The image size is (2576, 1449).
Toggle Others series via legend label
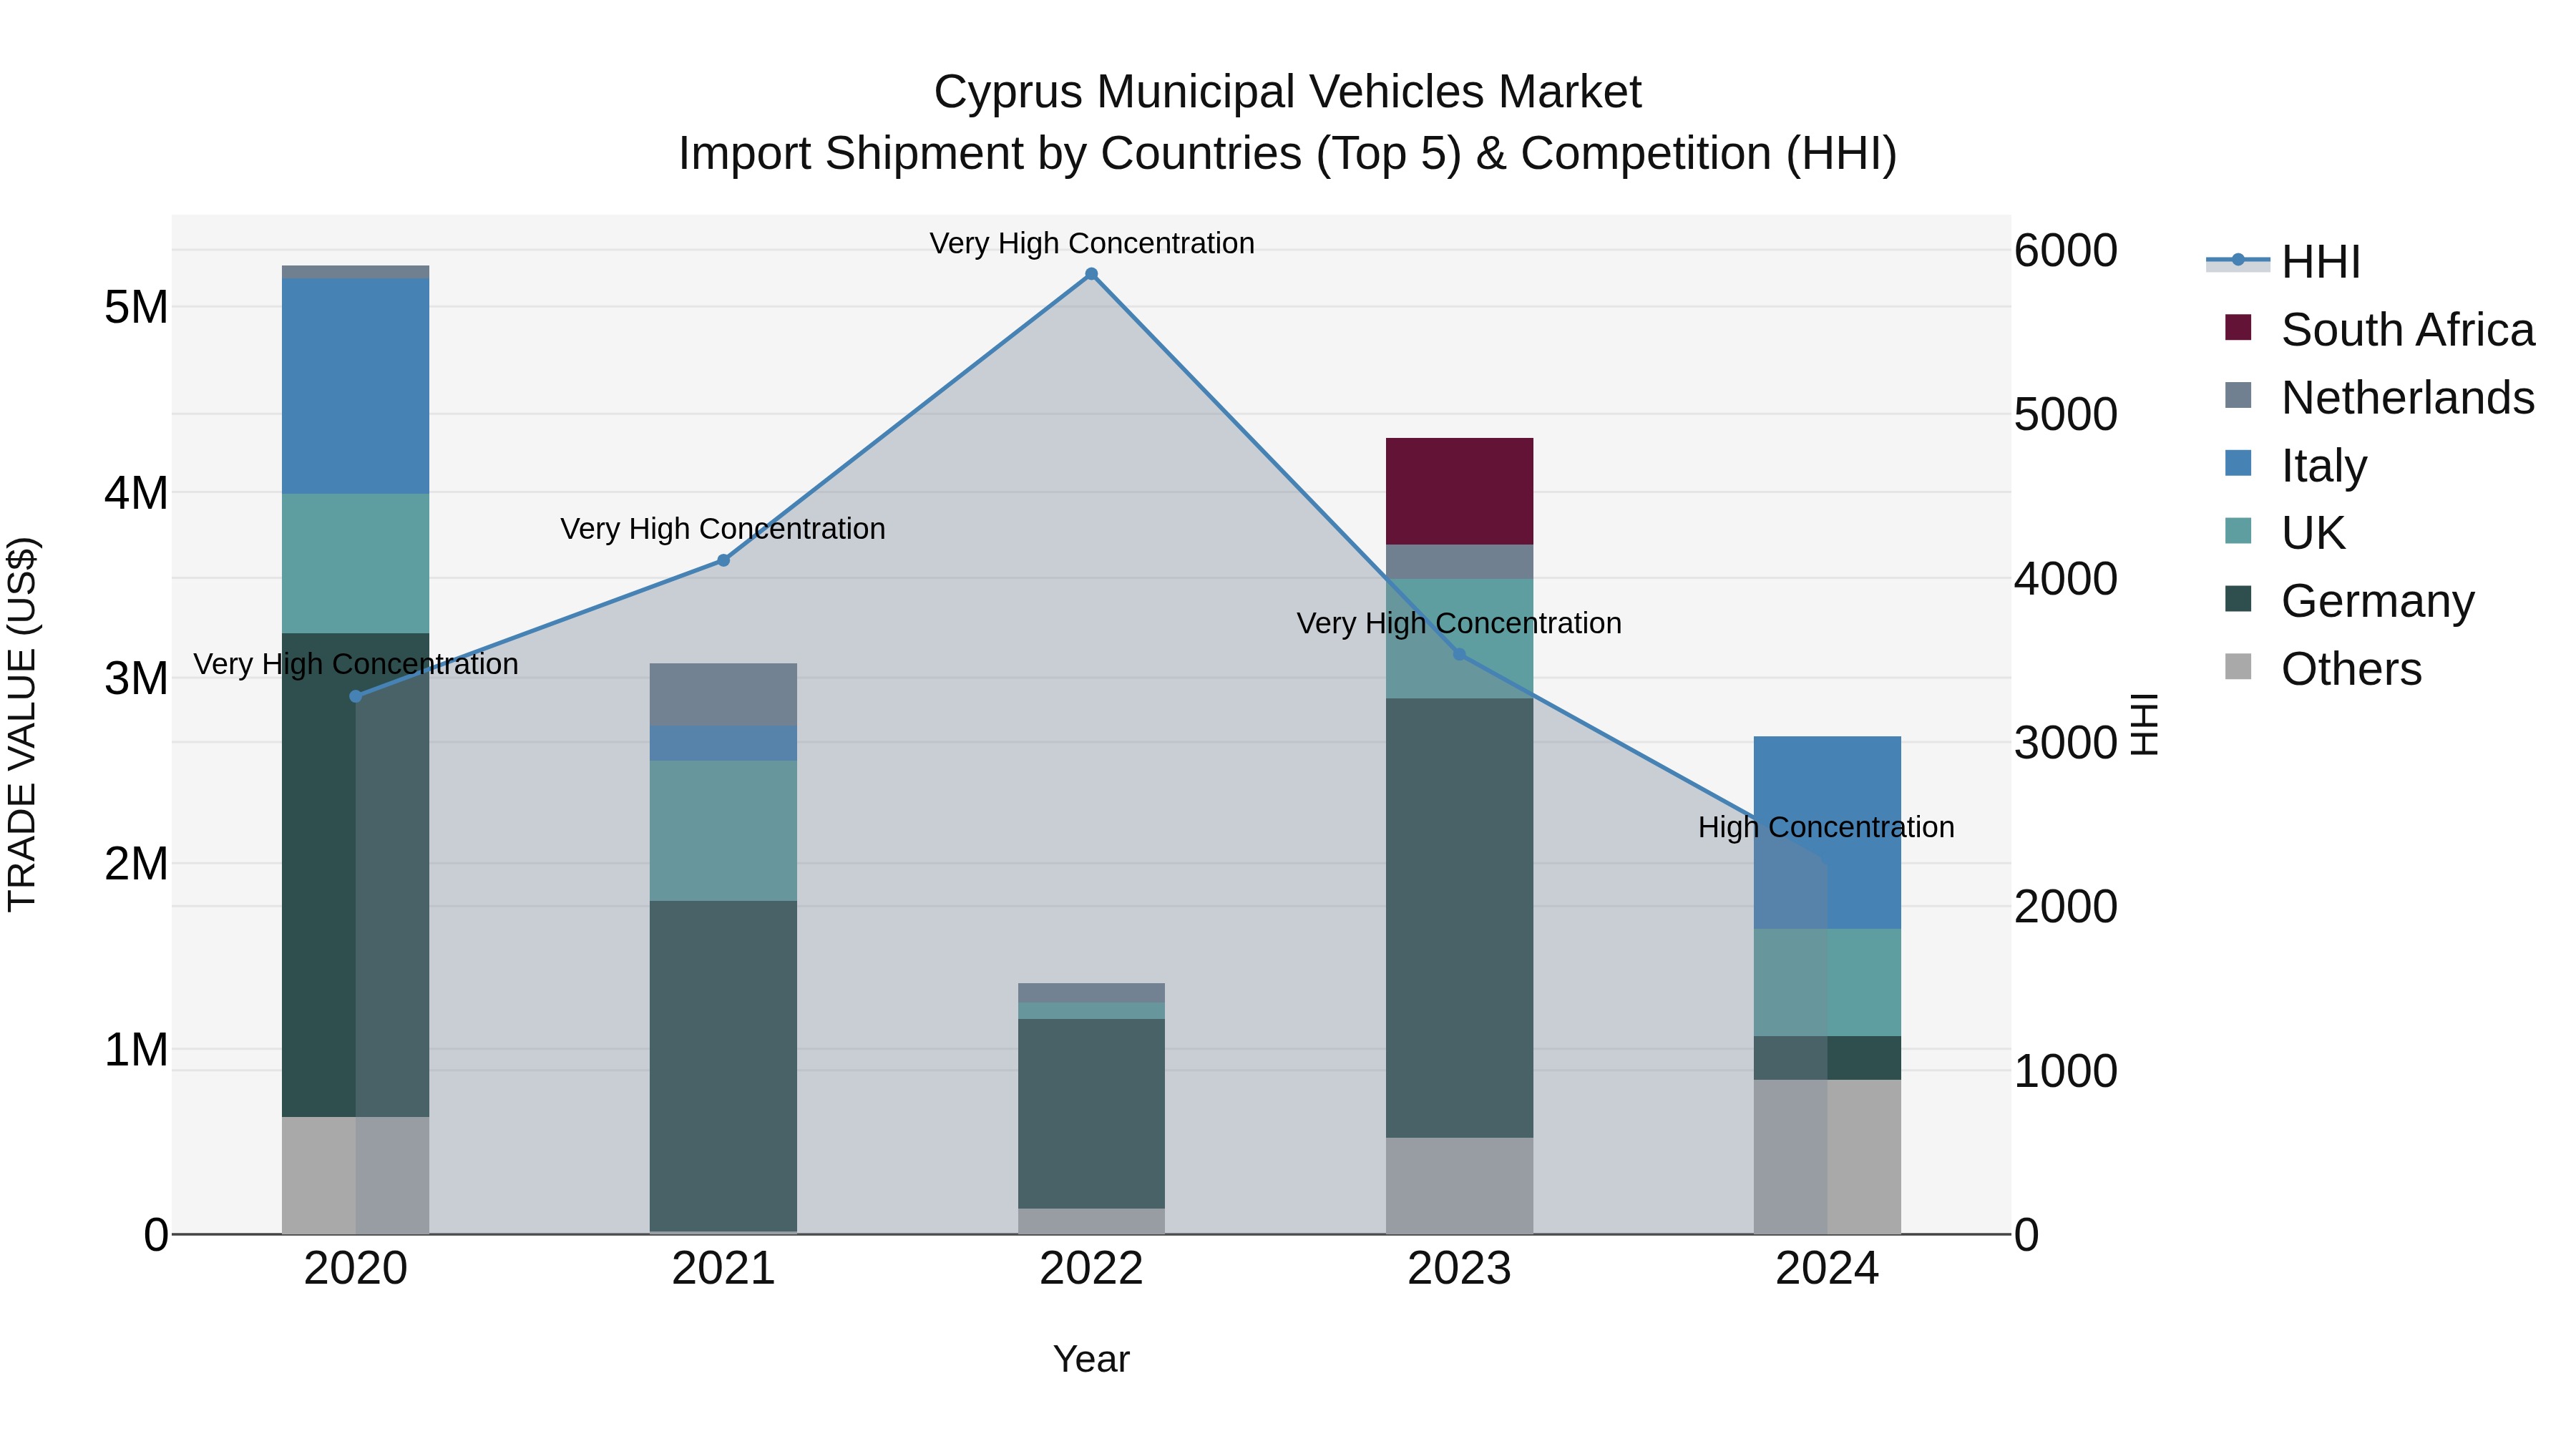pos(2351,669)
